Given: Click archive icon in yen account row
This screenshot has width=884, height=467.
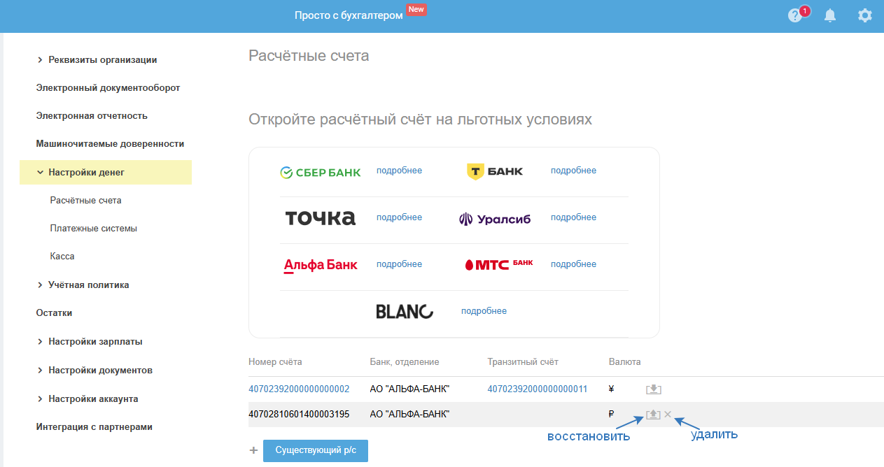Looking at the screenshot, I should click(x=654, y=389).
